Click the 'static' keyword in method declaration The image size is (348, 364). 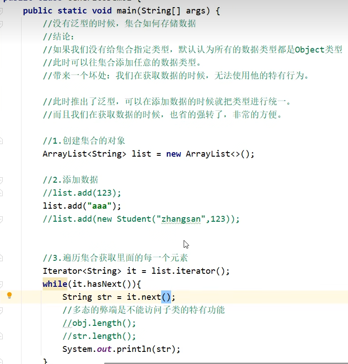(72, 11)
